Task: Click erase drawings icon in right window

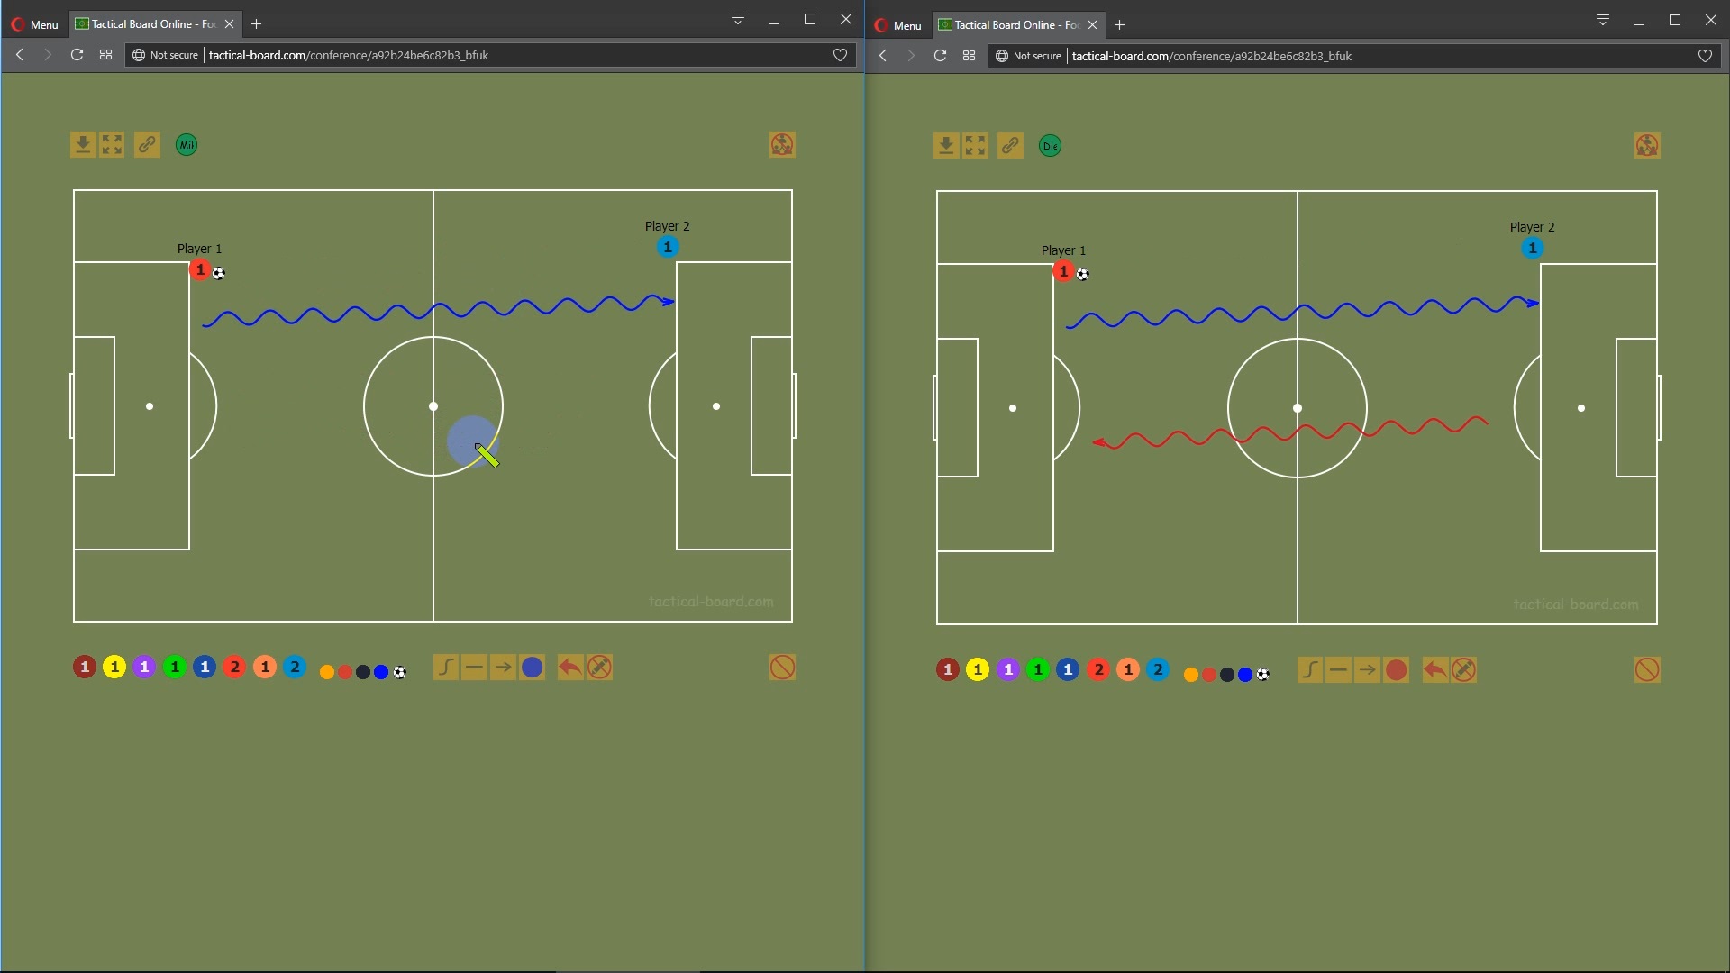Action: coord(1463,670)
